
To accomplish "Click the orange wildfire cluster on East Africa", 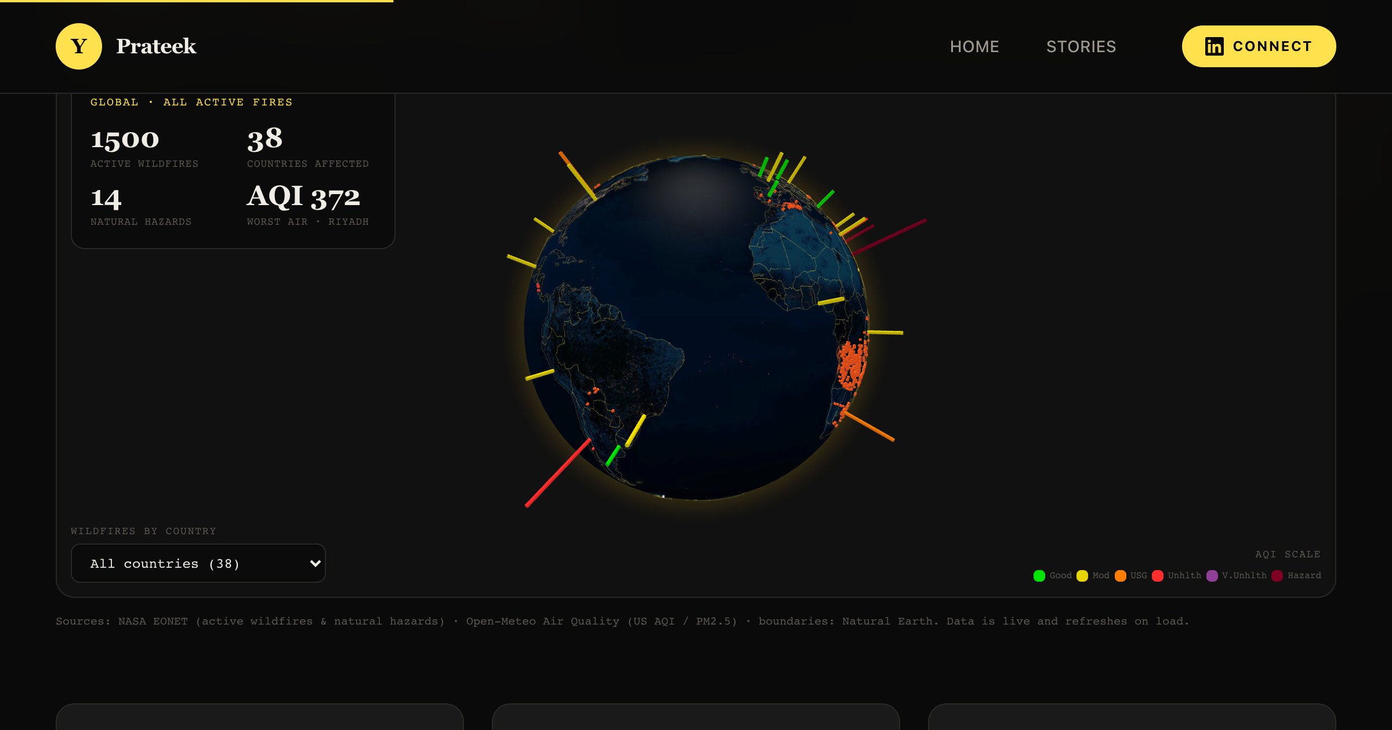I will [x=852, y=365].
